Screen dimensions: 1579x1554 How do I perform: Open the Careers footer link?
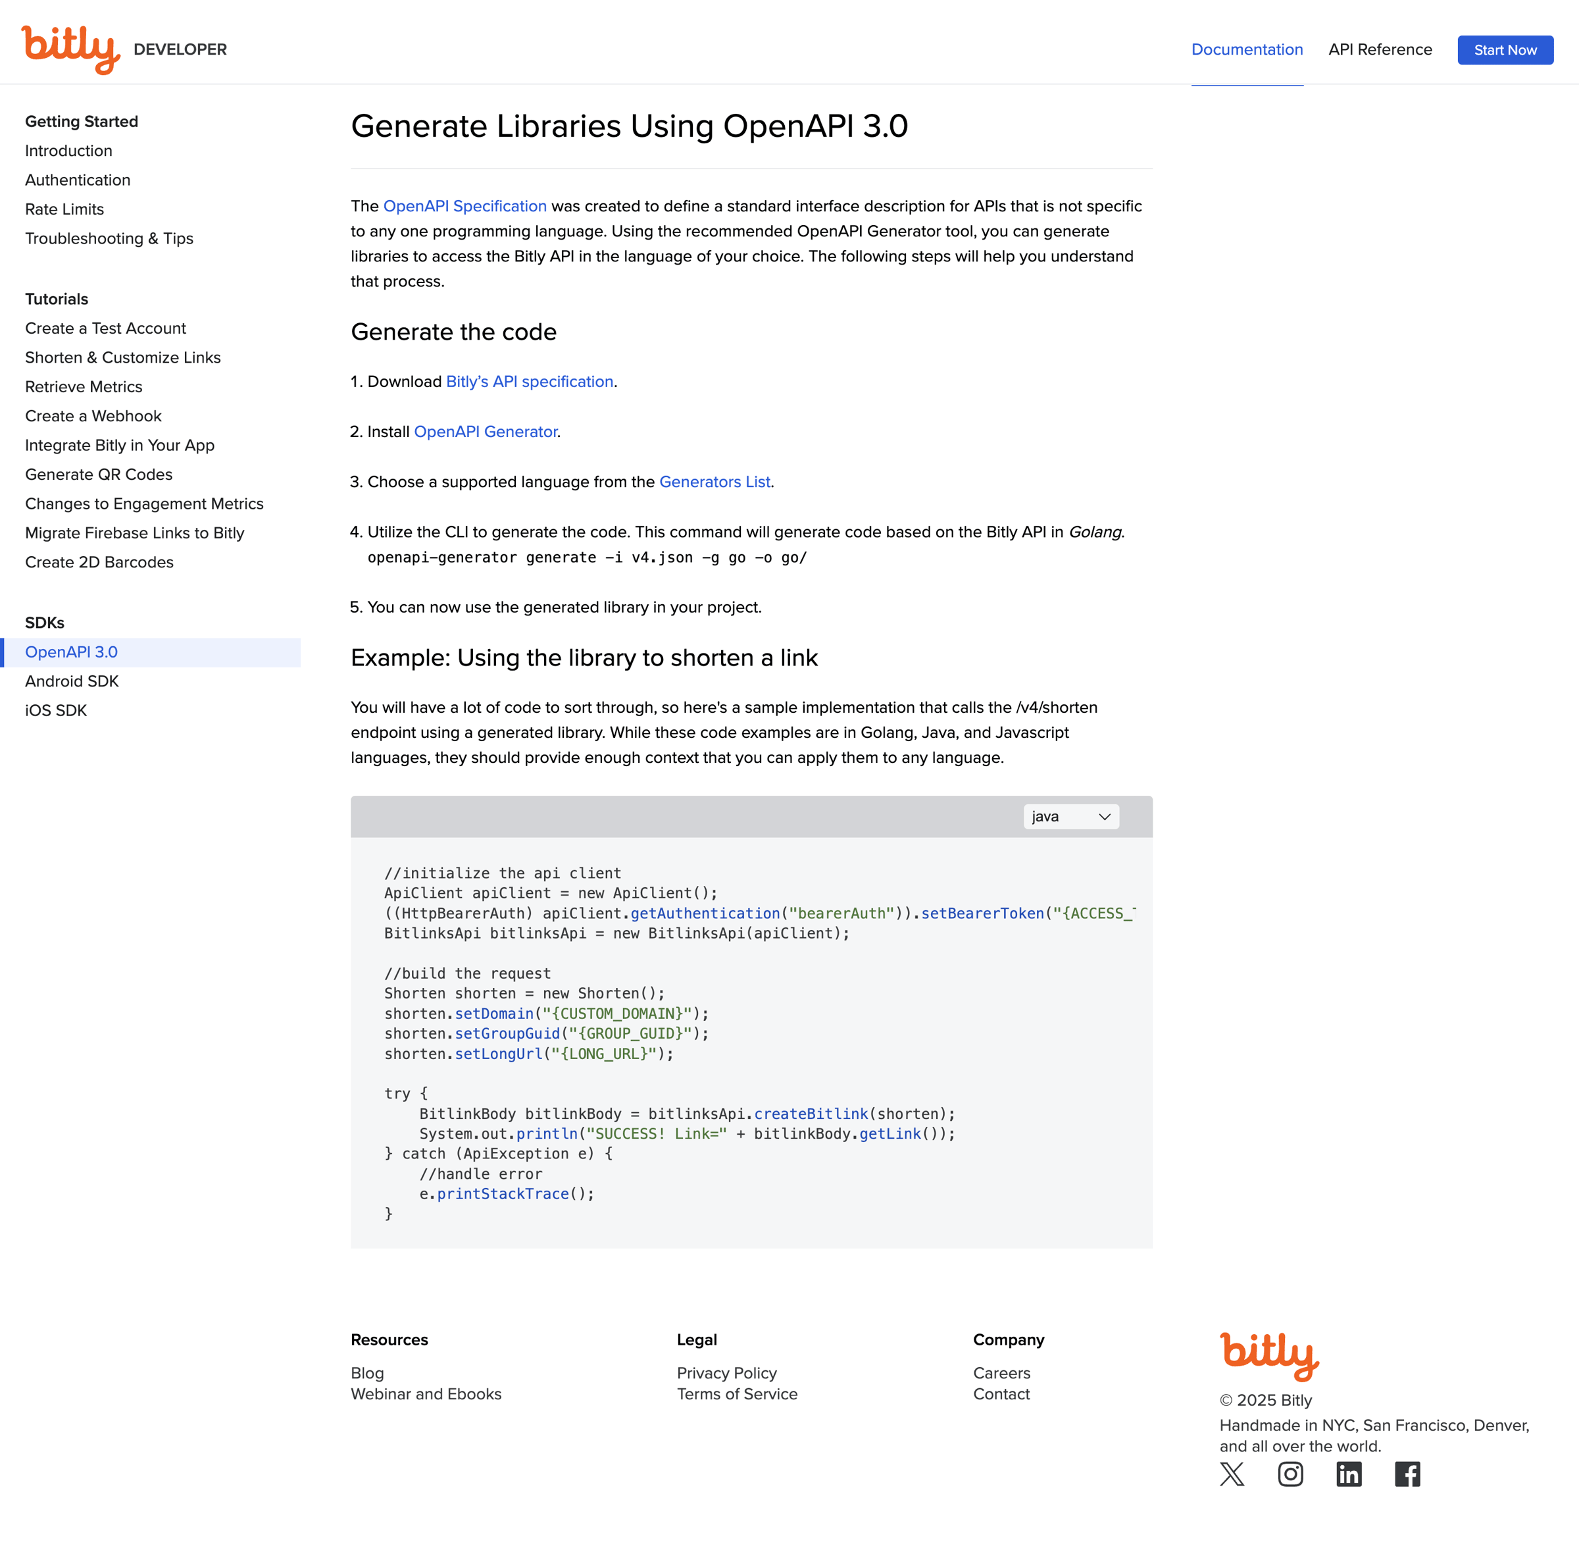point(1002,1374)
